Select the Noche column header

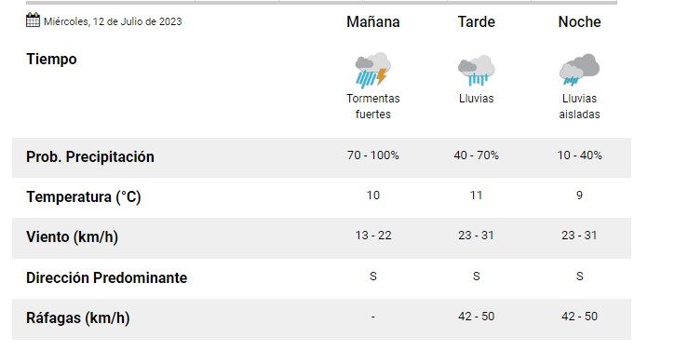pos(579,21)
